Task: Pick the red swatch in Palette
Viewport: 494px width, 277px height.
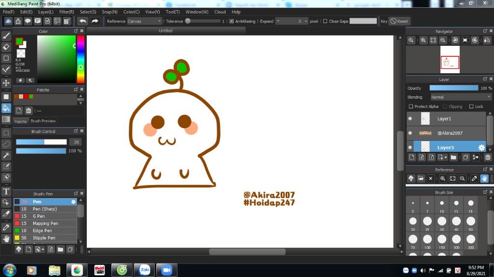Action: pyautogui.click(x=26, y=97)
